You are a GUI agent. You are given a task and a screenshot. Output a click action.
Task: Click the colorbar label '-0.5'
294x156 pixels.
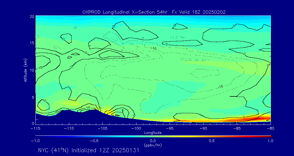pyautogui.click(x=94, y=141)
